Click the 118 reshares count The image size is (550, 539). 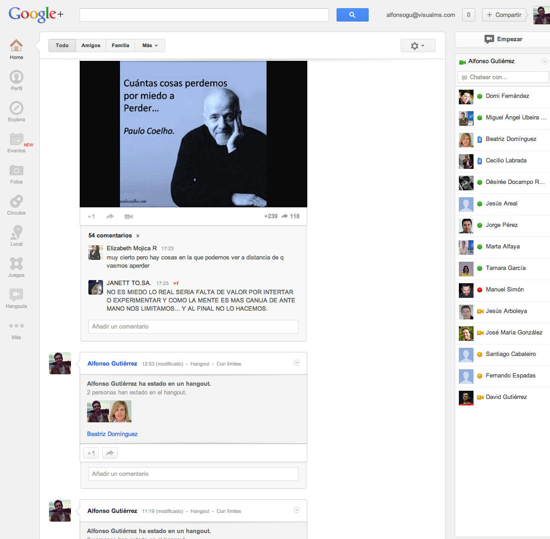click(291, 216)
